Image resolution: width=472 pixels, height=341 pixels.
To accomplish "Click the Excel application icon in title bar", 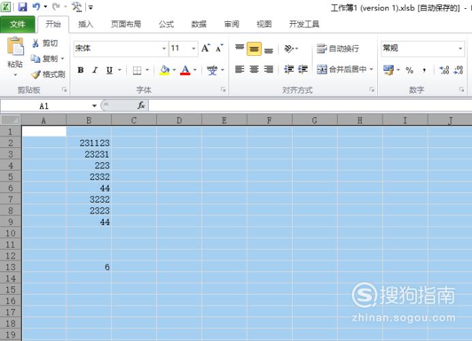I will (5, 7).
